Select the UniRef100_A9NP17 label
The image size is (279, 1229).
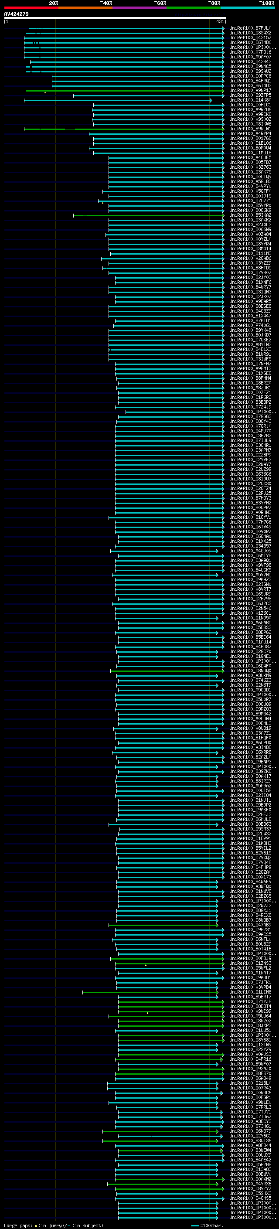(x=250, y=90)
